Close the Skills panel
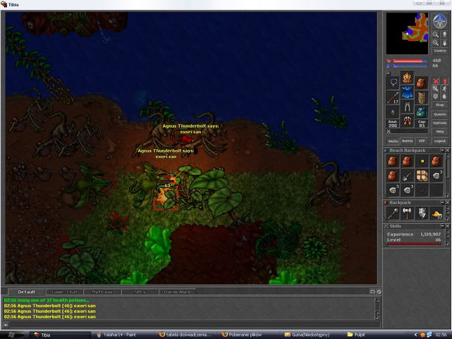 tap(448, 226)
